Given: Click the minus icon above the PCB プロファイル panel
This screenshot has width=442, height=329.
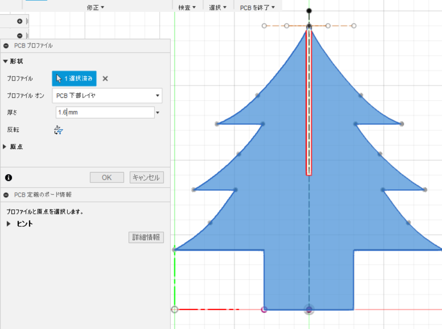Looking at the screenshot, I should click(x=20, y=35).
